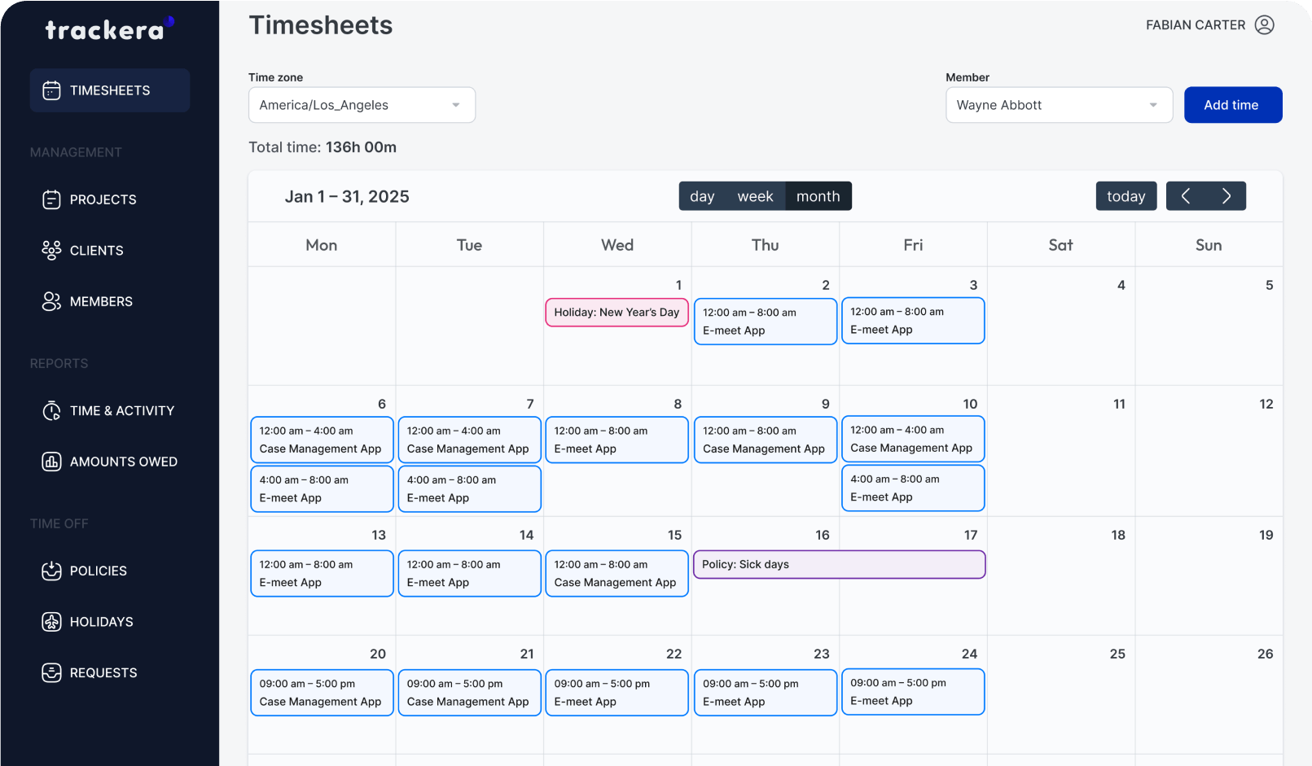Switch to the day view tab
This screenshot has height=766, width=1312.
[x=703, y=195]
